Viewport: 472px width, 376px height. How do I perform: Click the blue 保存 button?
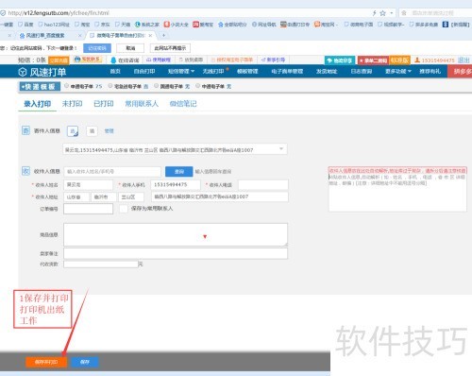click(x=85, y=362)
